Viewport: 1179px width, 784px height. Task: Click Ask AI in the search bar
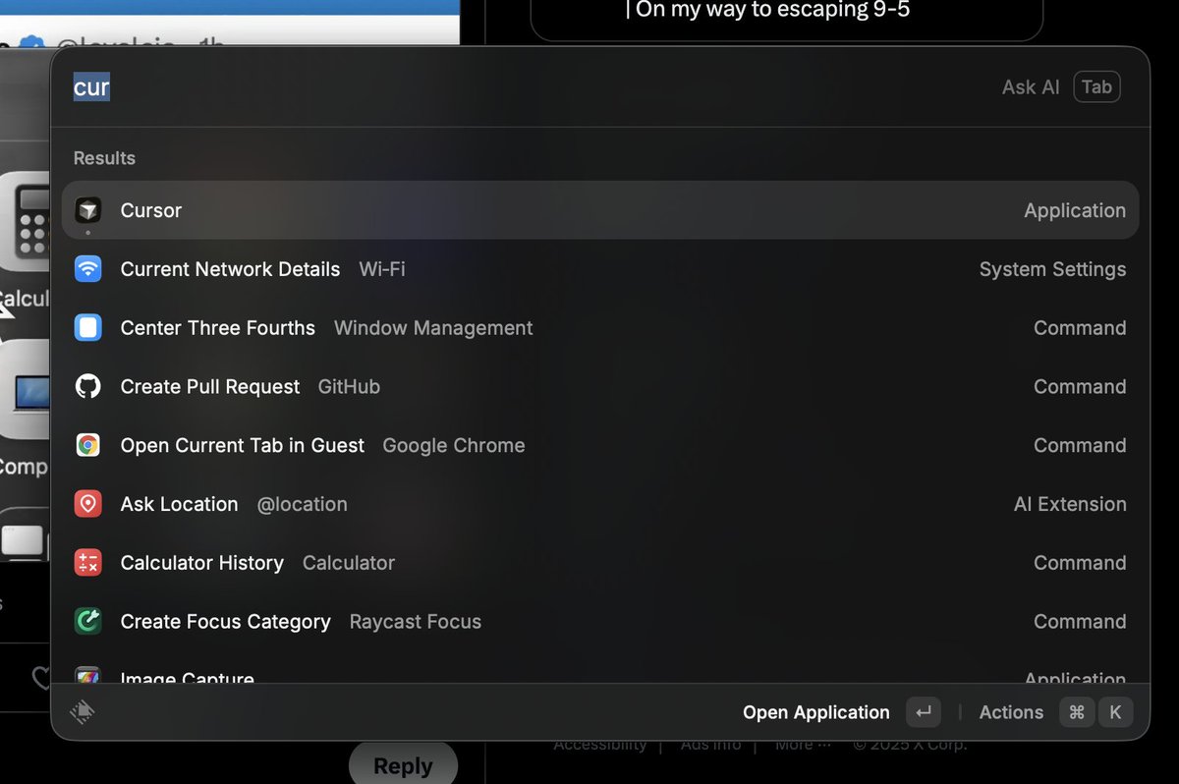pyautogui.click(x=1031, y=87)
